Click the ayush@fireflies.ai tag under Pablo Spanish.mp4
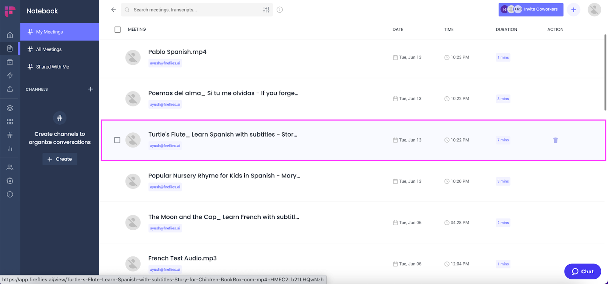This screenshot has width=608, height=284. (165, 63)
